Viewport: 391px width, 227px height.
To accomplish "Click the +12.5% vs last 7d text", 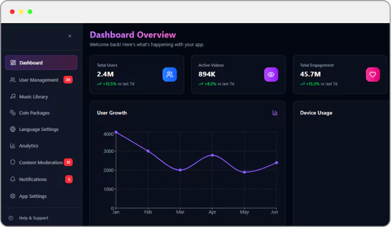I will pos(118,84).
